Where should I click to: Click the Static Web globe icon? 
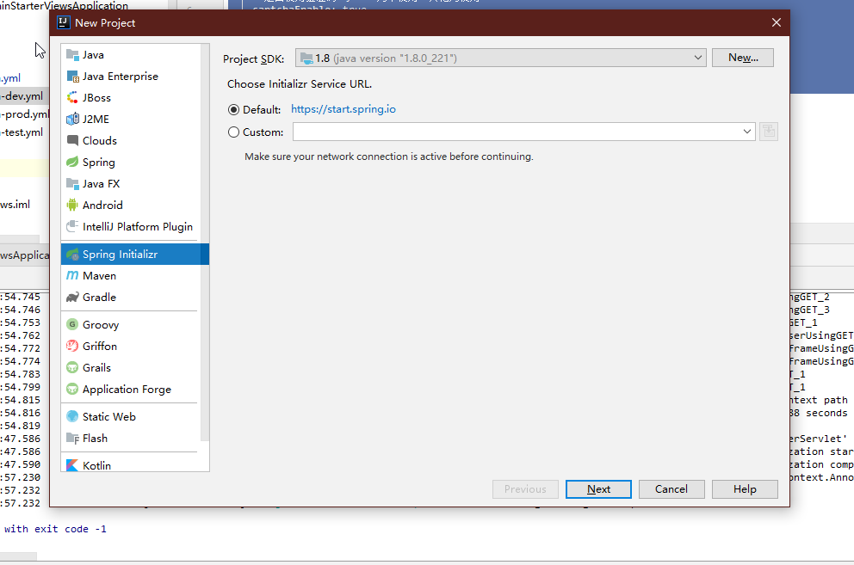(72, 416)
